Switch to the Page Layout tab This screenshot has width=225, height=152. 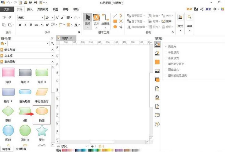[x=43, y=9]
